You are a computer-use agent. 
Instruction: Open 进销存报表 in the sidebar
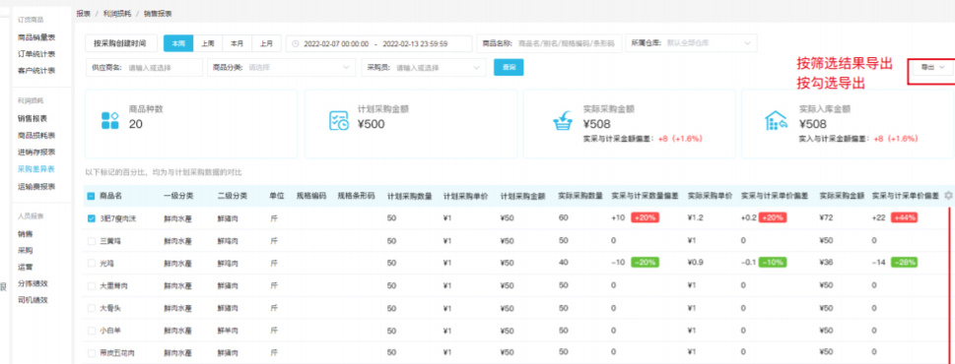(35, 152)
